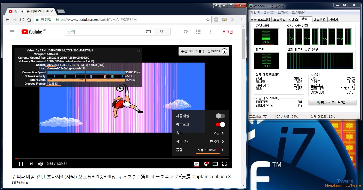
Task: Open 보기(V) menu in Task Manager
Action: click(x=283, y=13)
